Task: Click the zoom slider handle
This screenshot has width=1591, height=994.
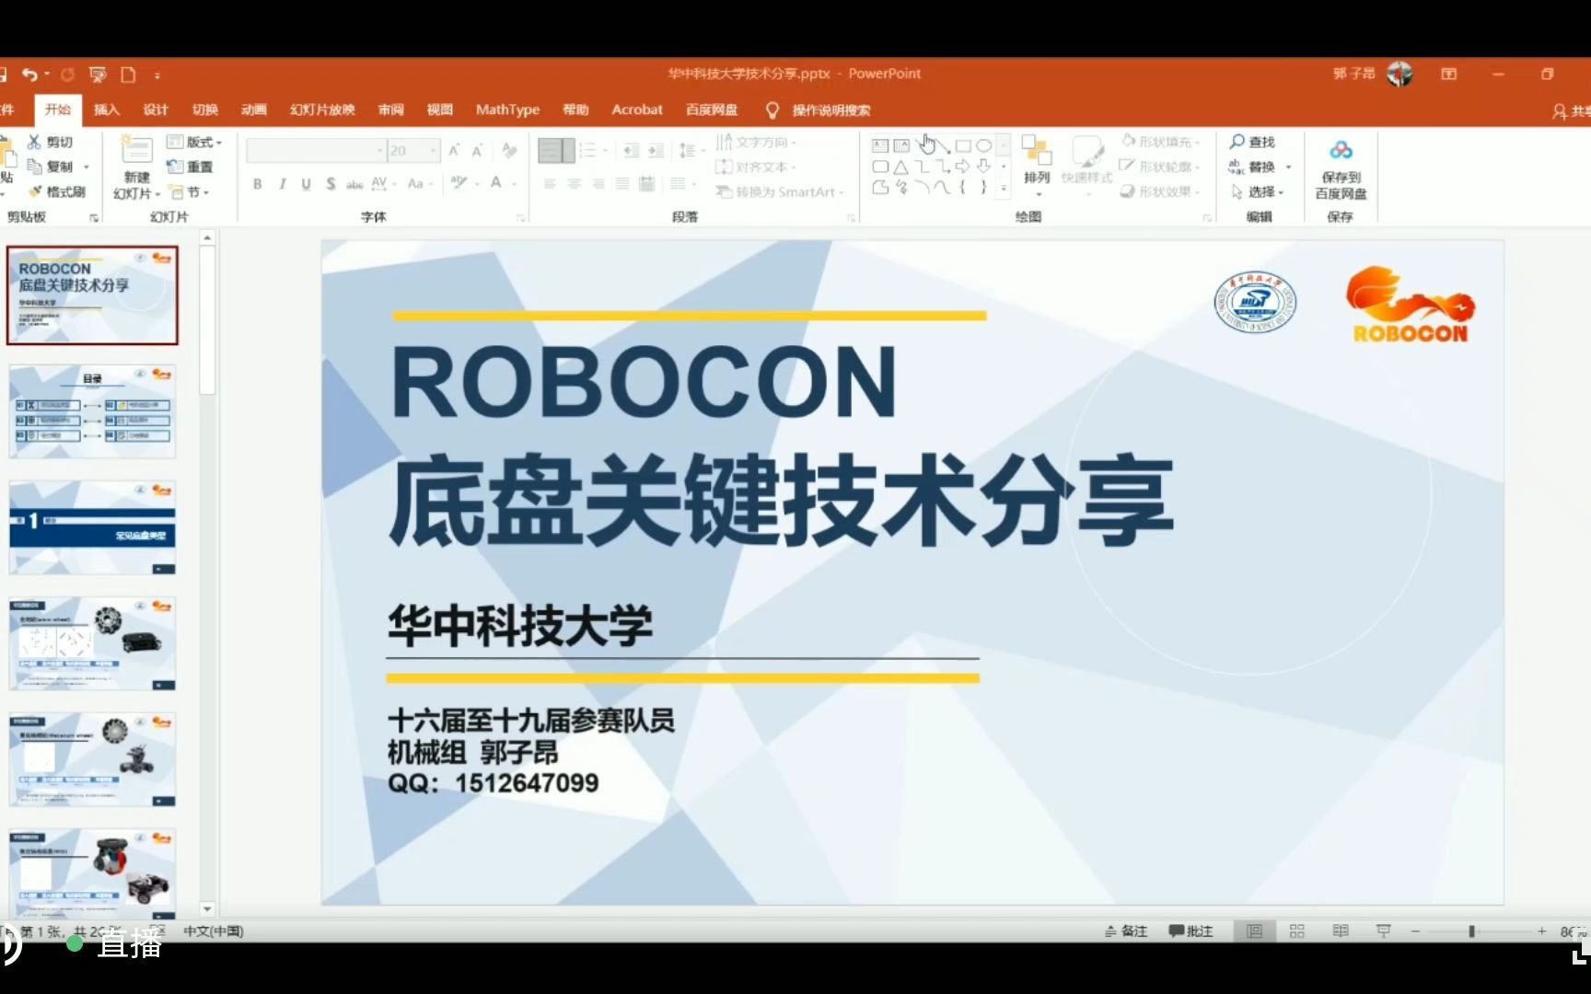Action: [1471, 931]
